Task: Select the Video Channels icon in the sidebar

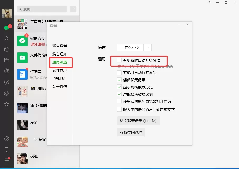Action: pyautogui.click(x=7, y=82)
